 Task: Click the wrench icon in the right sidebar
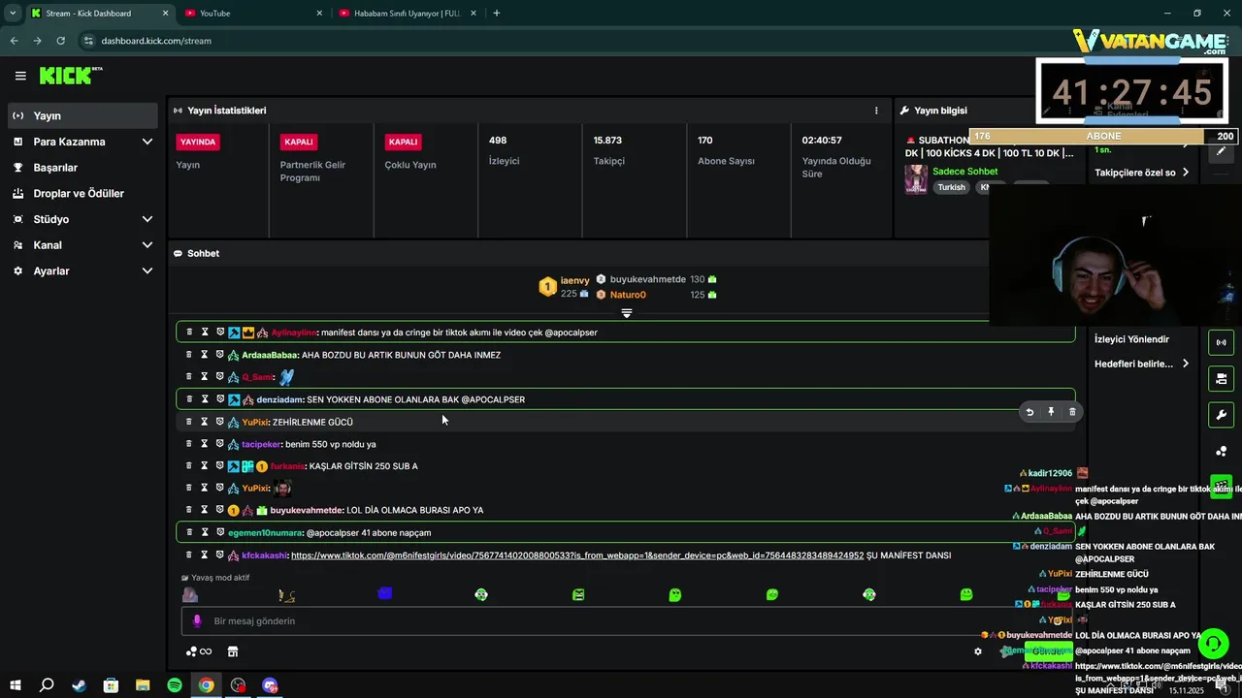tap(1221, 415)
